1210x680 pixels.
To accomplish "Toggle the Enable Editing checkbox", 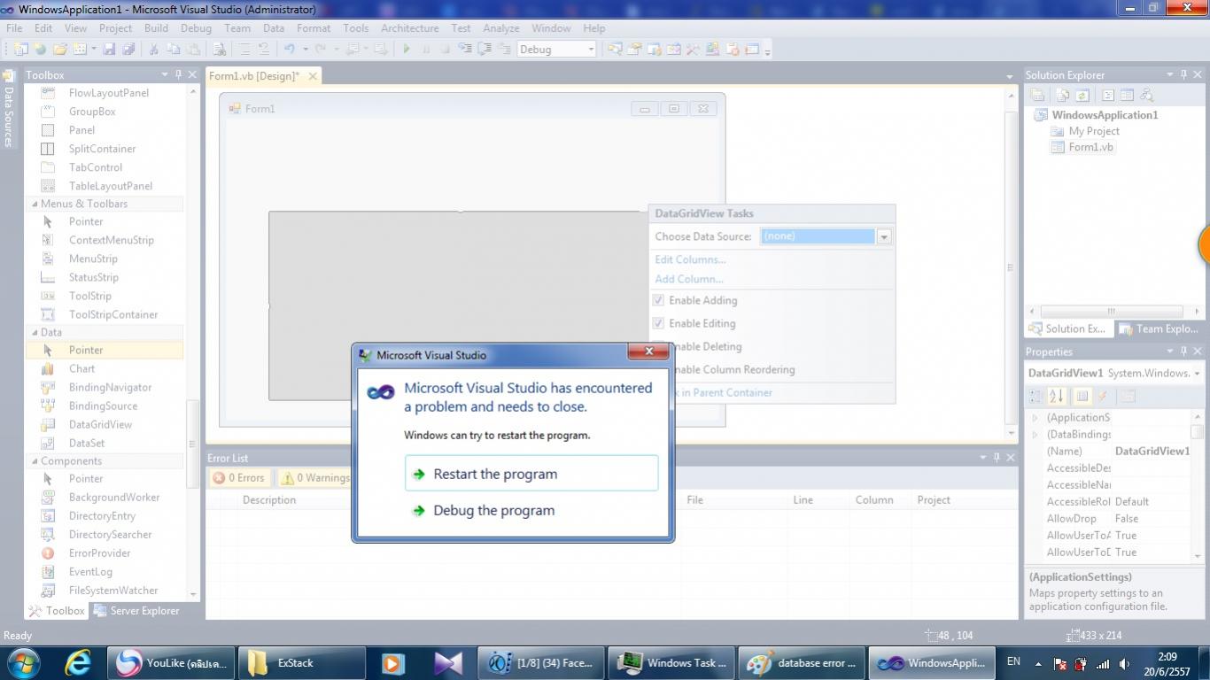I will pos(657,323).
